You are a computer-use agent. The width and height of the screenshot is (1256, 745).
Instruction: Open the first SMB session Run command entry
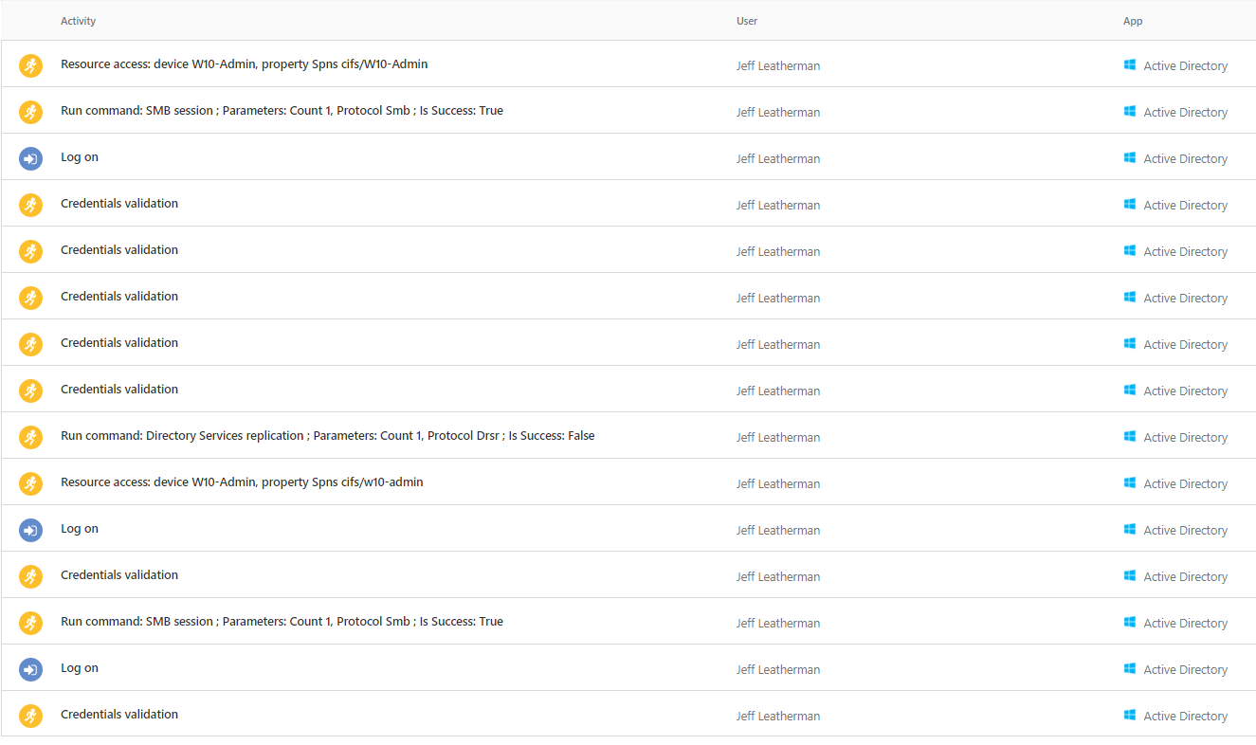pyautogui.click(x=282, y=111)
